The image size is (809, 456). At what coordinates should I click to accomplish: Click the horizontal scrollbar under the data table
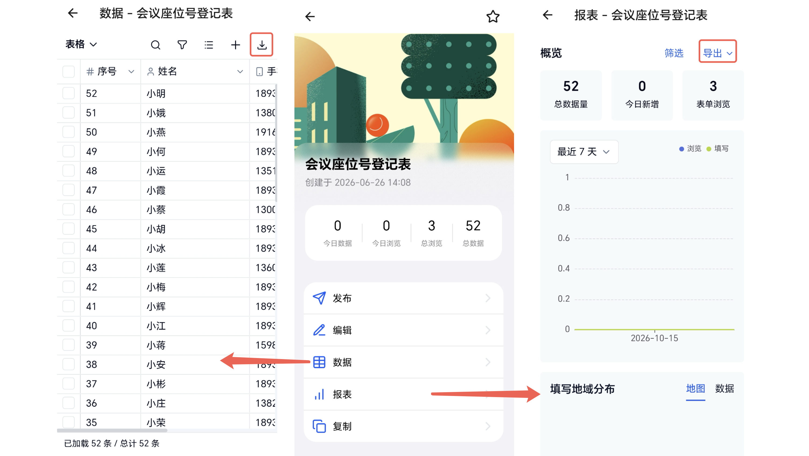(x=112, y=430)
